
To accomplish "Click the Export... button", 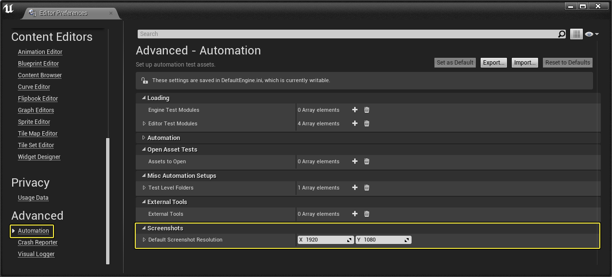I will (x=493, y=63).
